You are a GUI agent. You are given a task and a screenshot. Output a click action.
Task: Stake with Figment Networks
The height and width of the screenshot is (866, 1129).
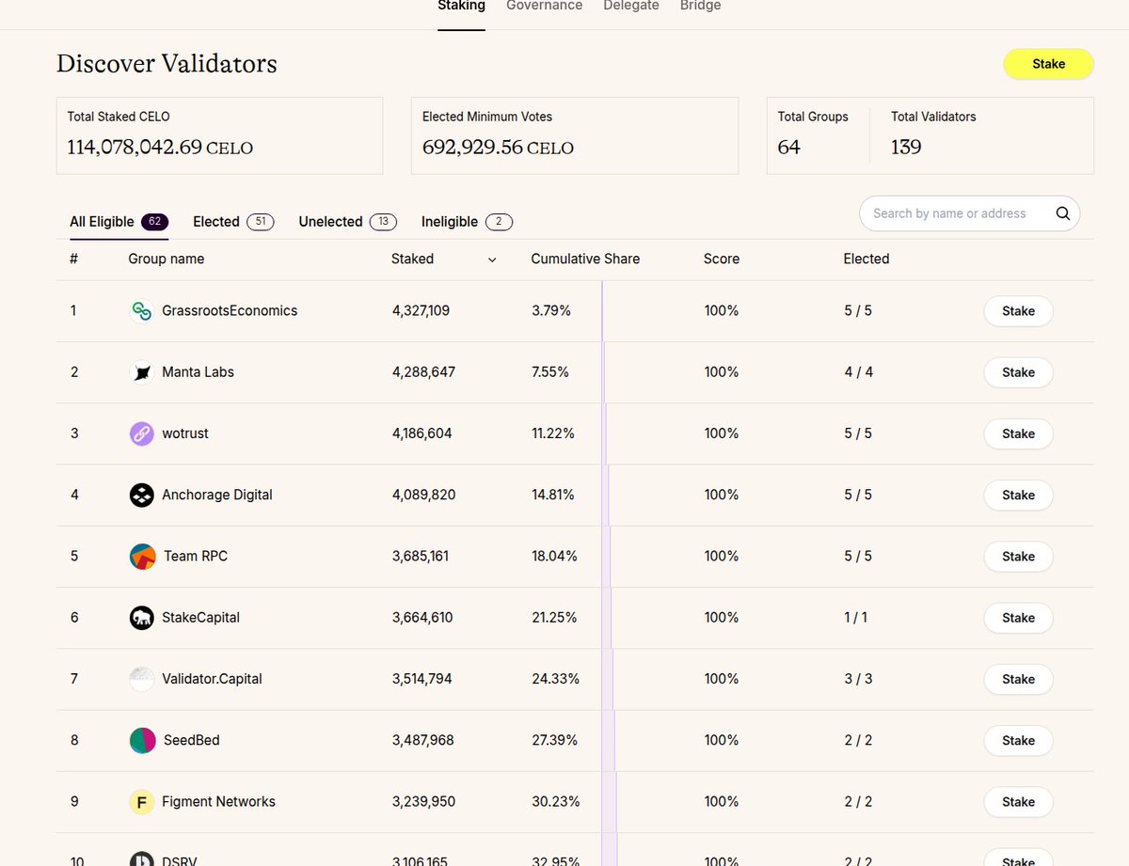pos(1018,802)
